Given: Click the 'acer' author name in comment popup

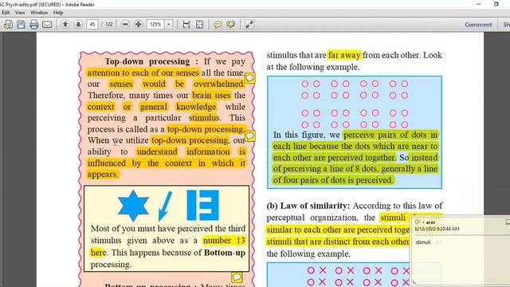Looking at the screenshot, I should point(430,222).
